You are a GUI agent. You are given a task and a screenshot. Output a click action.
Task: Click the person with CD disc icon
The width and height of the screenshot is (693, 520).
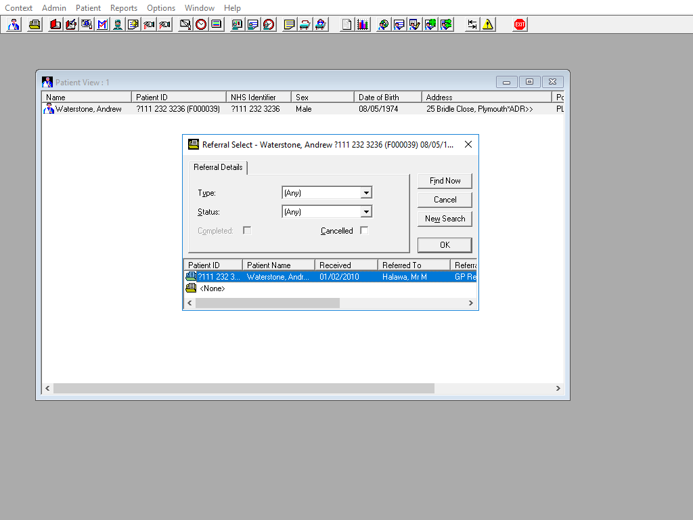tap(383, 24)
